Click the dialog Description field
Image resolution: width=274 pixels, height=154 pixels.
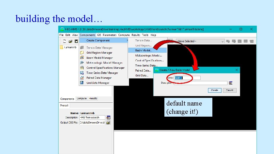pos(201,83)
